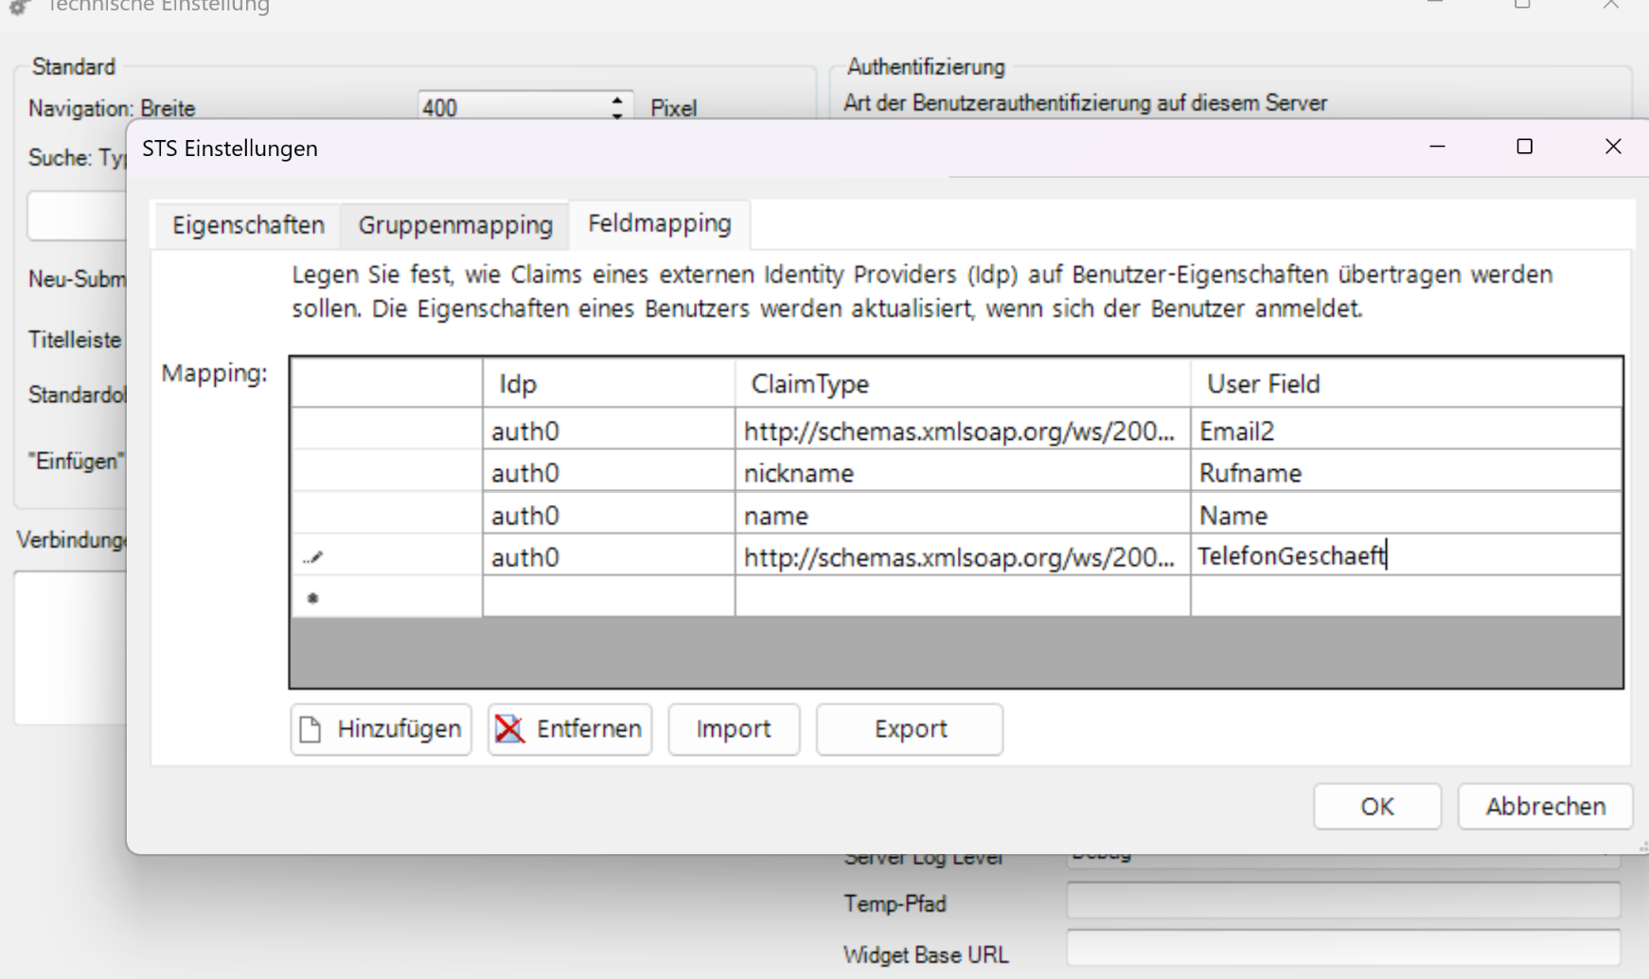Minimize the STS Einstellungen dialog
The image size is (1649, 979).
pyautogui.click(x=1437, y=147)
